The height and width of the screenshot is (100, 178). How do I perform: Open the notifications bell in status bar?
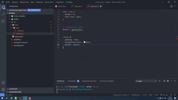[175, 95]
